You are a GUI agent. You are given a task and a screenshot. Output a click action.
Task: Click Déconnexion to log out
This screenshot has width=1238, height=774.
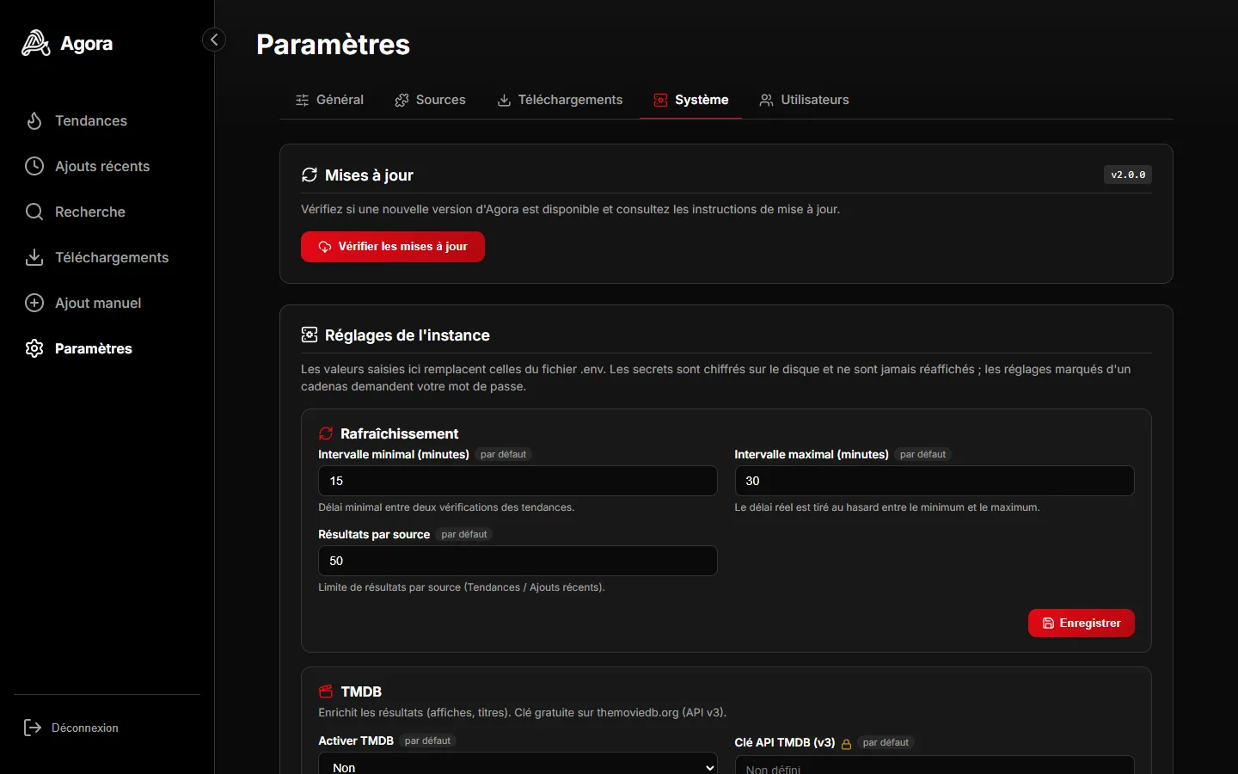click(107, 728)
